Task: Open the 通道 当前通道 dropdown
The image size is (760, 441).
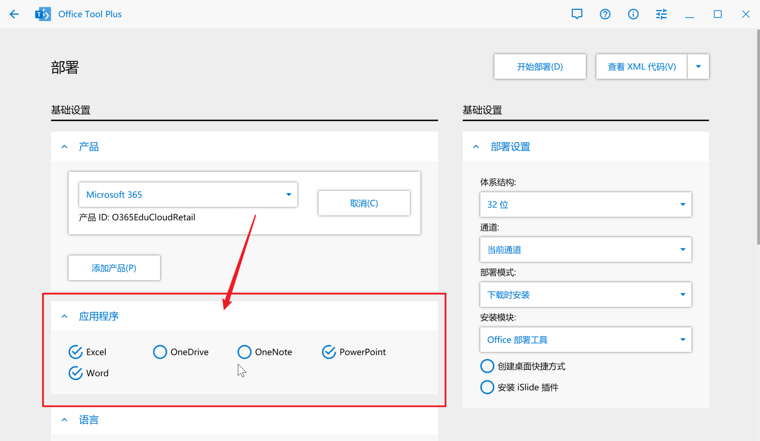Action: click(586, 250)
